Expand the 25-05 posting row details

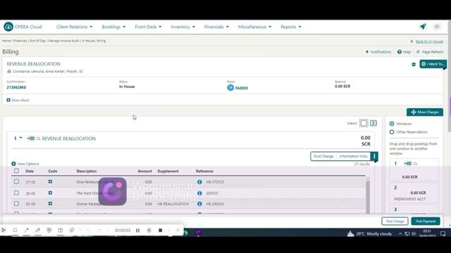[x=50, y=203]
